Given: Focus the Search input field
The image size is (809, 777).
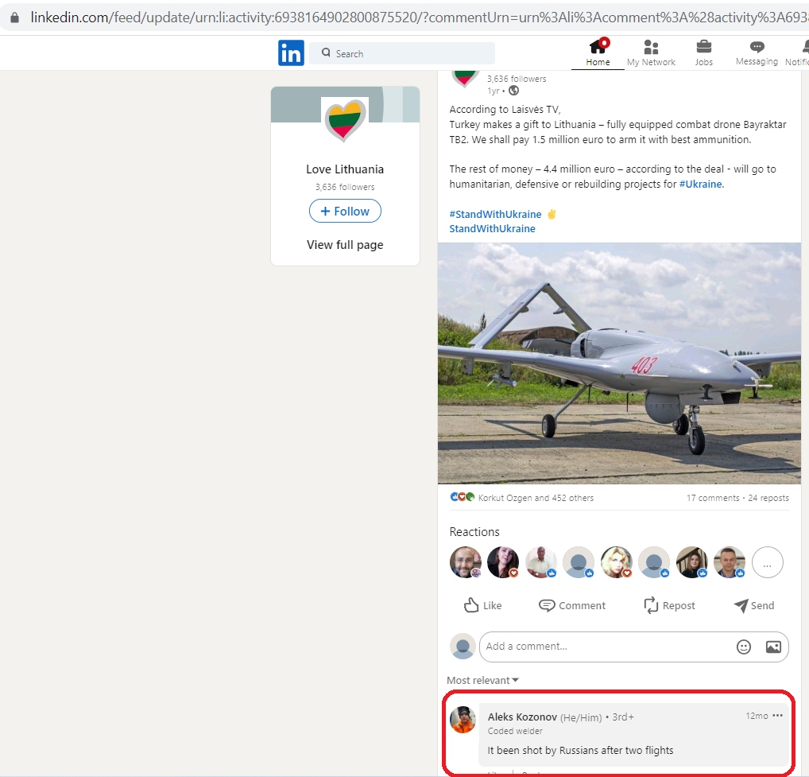Looking at the screenshot, I should (x=402, y=53).
